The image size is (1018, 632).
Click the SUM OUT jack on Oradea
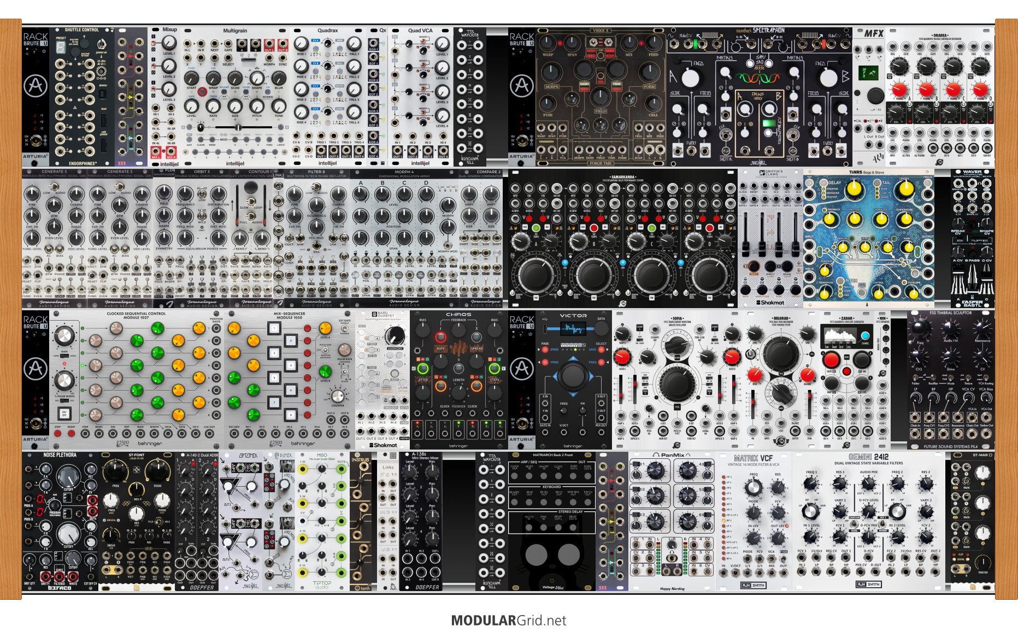pos(987,147)
